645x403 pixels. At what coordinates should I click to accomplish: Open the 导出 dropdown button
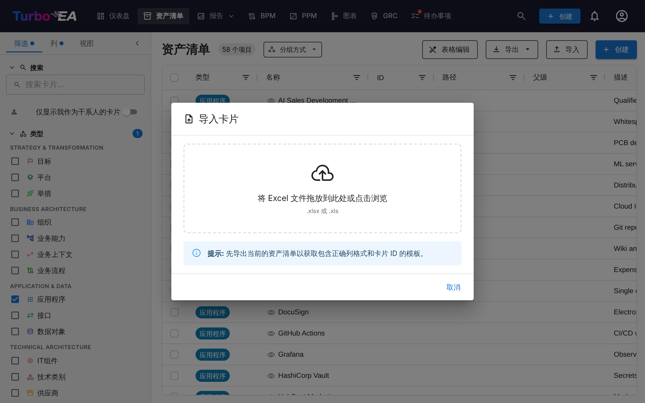pyautogui.click(x=511, y=50)
